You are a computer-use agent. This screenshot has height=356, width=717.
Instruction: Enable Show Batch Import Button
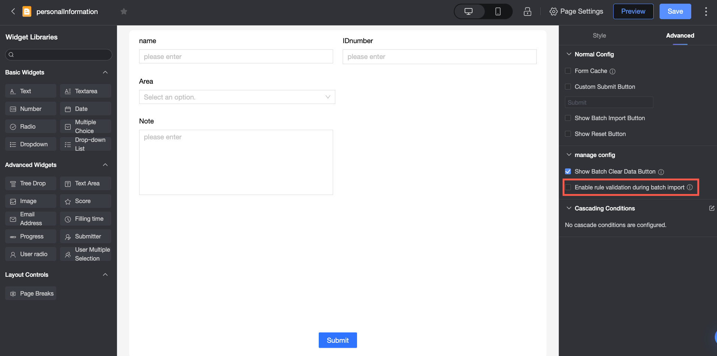(568, 118)
